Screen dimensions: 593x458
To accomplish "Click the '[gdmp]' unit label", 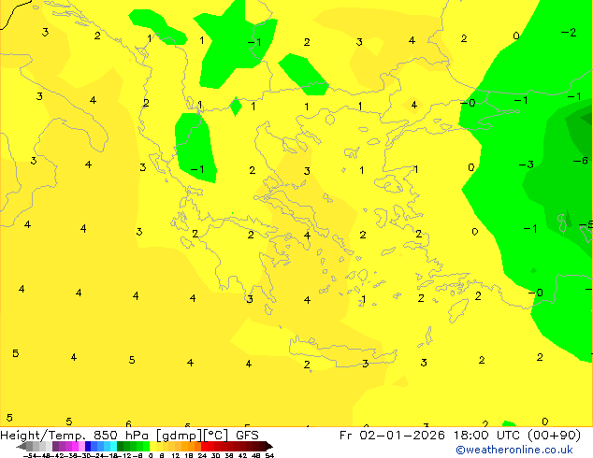I will [180, 436].
